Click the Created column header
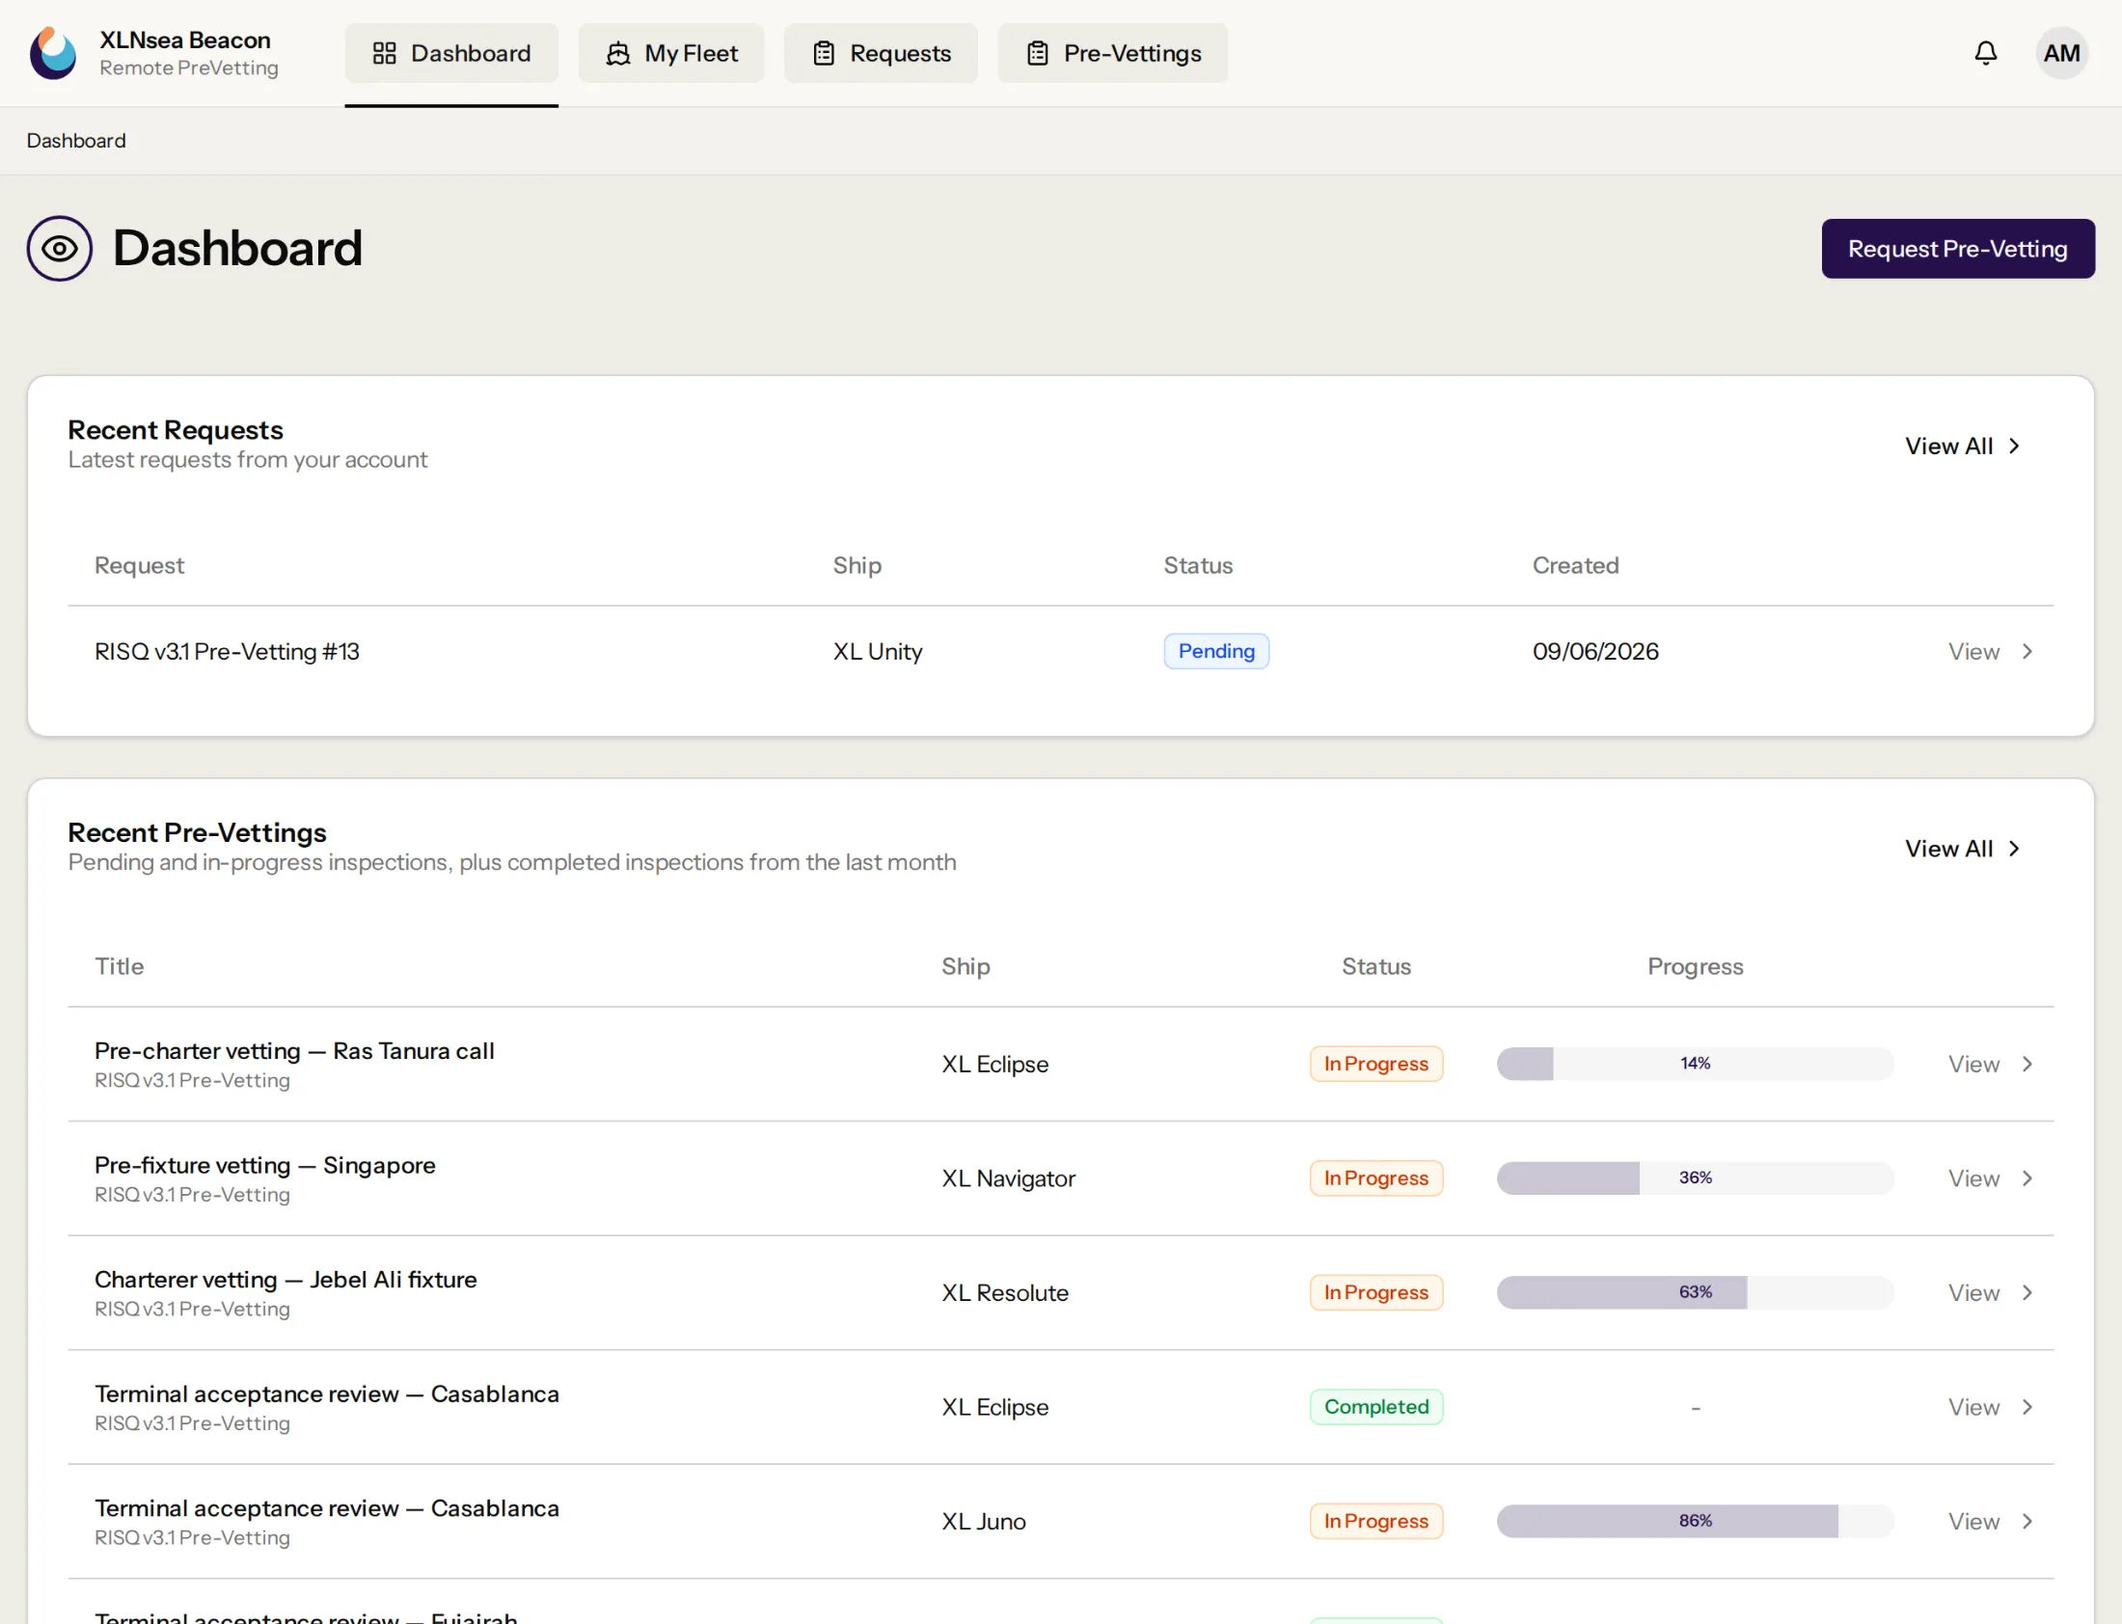2122x1624 pixels. pos(1576,565)
